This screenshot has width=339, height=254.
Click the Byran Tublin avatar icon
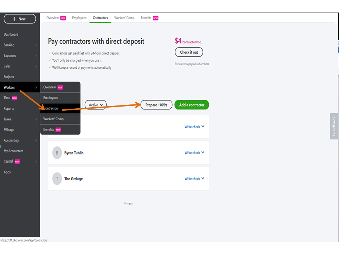click(57, 153)
